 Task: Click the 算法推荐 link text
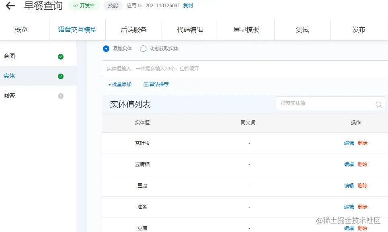(x=159, y=84)
